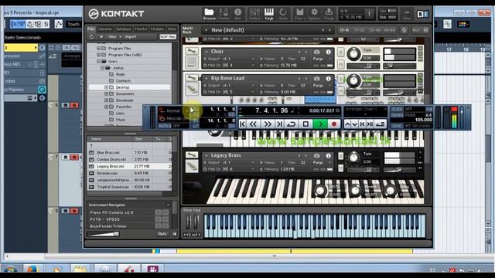This screenshot has width=495, height=278.
Task: Open Legacy Brass instrument dropdown
Action: point(207,156)
